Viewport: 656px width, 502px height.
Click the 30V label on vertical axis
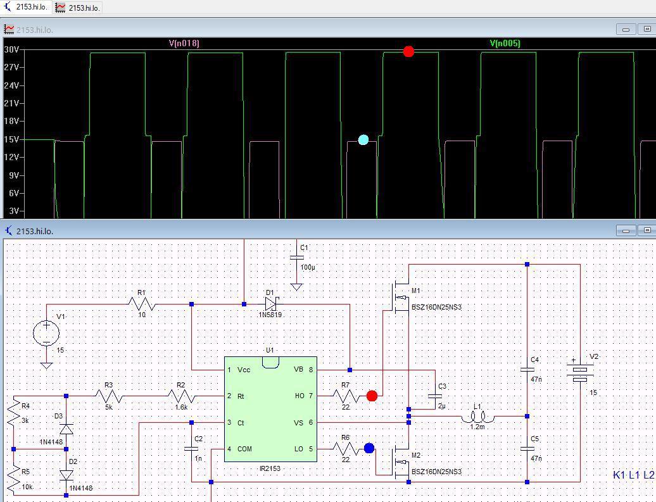(x=11, y=49)
